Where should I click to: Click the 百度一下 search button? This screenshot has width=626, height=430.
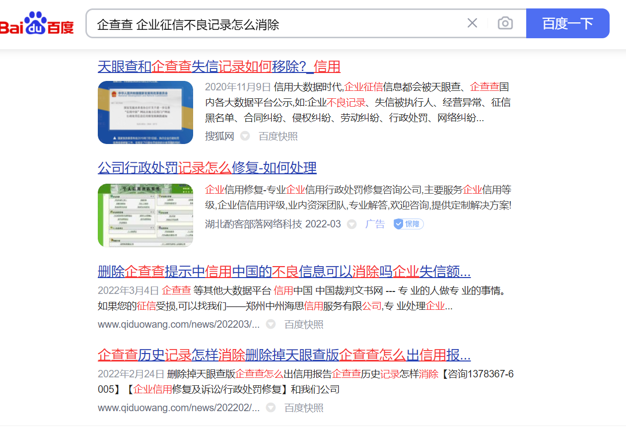click(x=567, y=23)
